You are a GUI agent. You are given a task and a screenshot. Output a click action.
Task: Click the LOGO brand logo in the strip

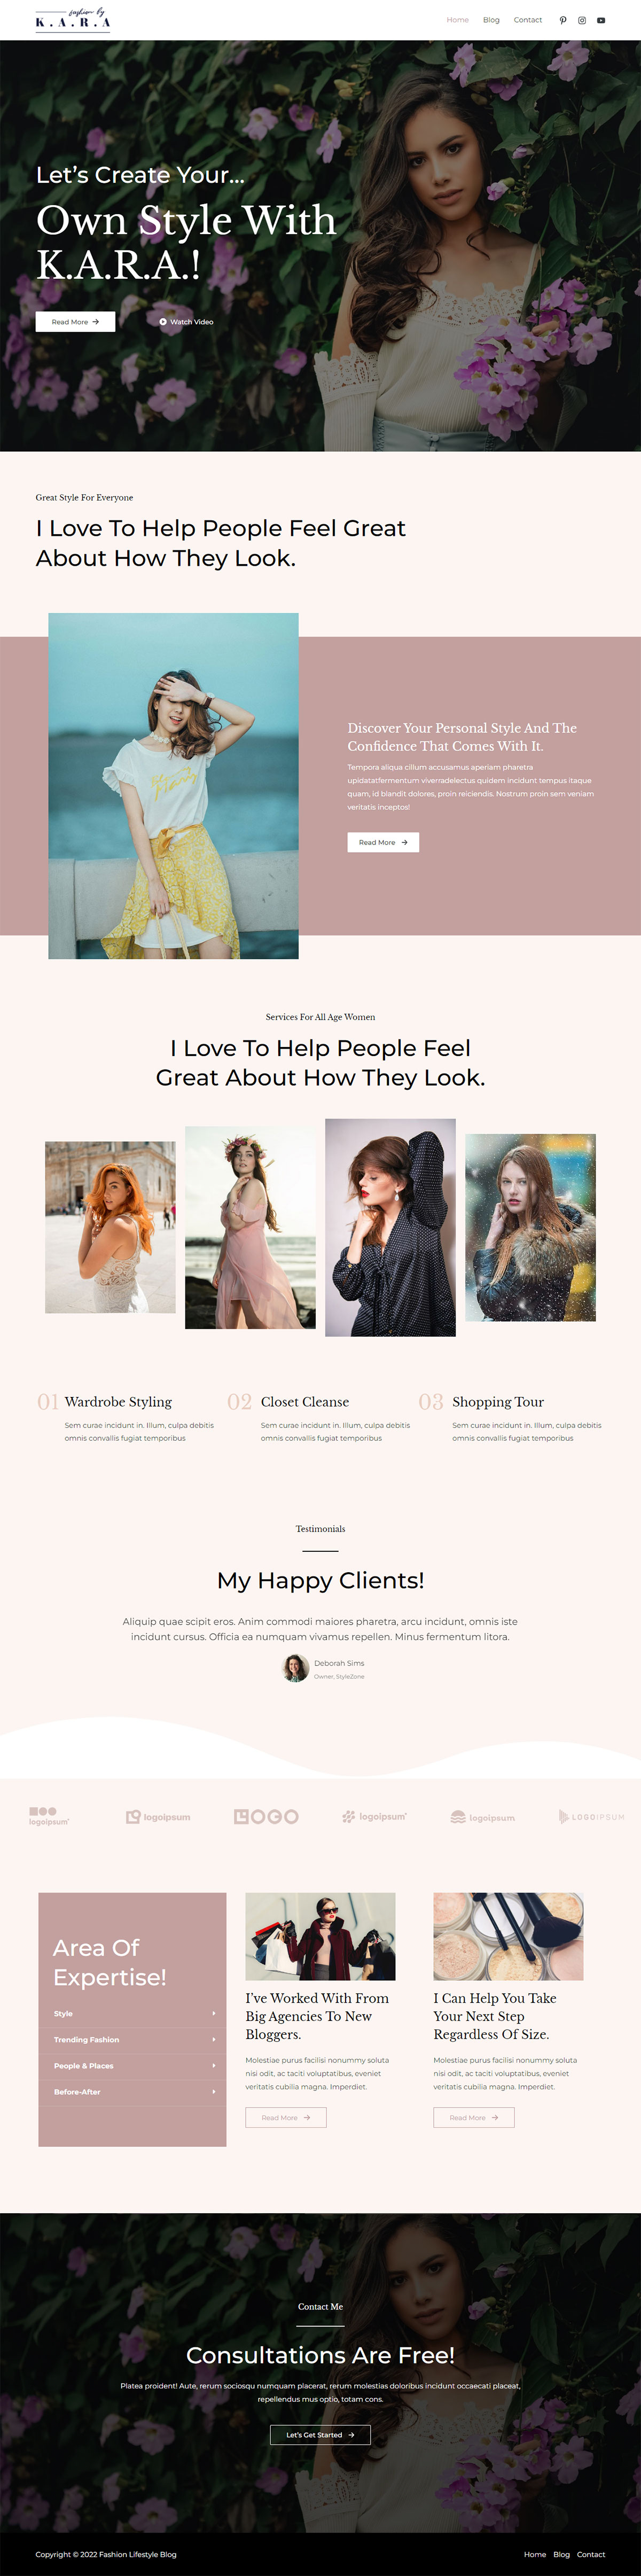point(266,1817)
